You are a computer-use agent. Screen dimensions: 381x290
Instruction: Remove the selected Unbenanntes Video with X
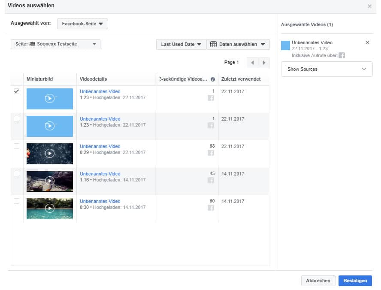point(367,42)
